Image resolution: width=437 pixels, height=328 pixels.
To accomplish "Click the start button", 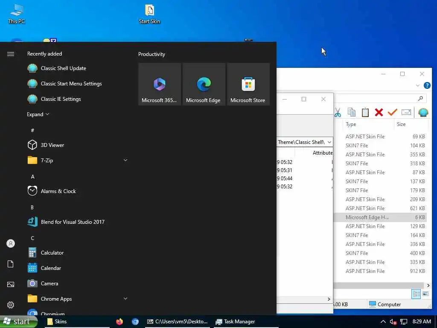I will 19,322.
